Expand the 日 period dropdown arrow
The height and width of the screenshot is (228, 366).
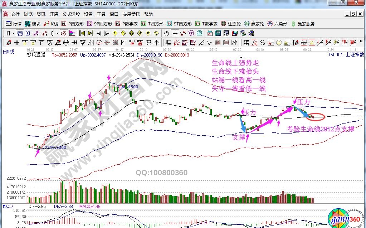tap(14, 33)
